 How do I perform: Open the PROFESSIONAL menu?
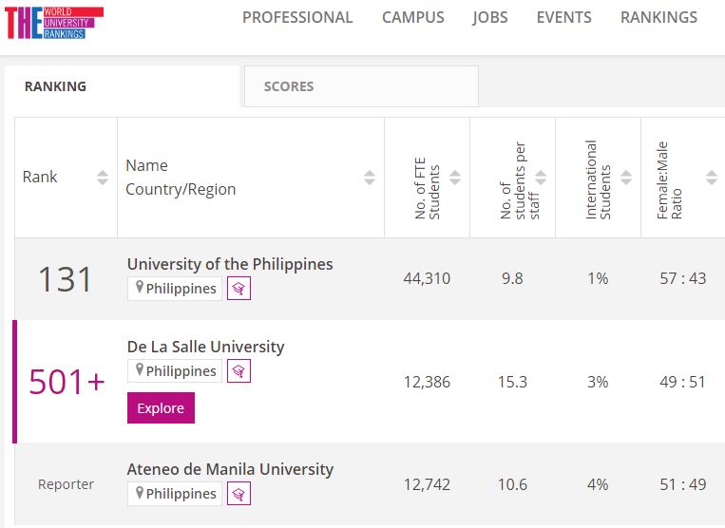pos(297,17)
